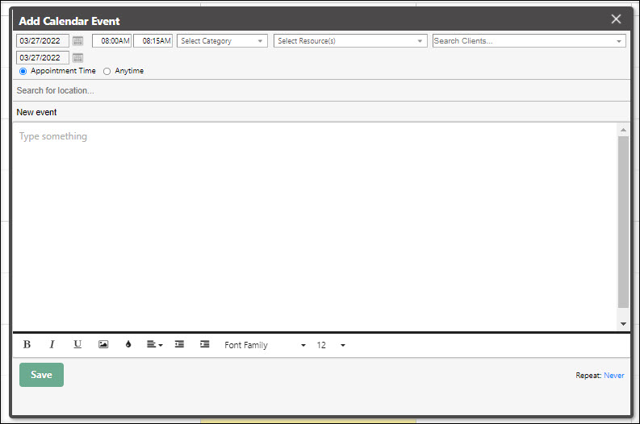
Task: Click the editor scrollbar up arrow
Action: [623, 130]
